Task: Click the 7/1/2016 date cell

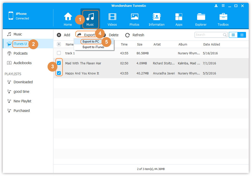Action: [x=209, y=63]
